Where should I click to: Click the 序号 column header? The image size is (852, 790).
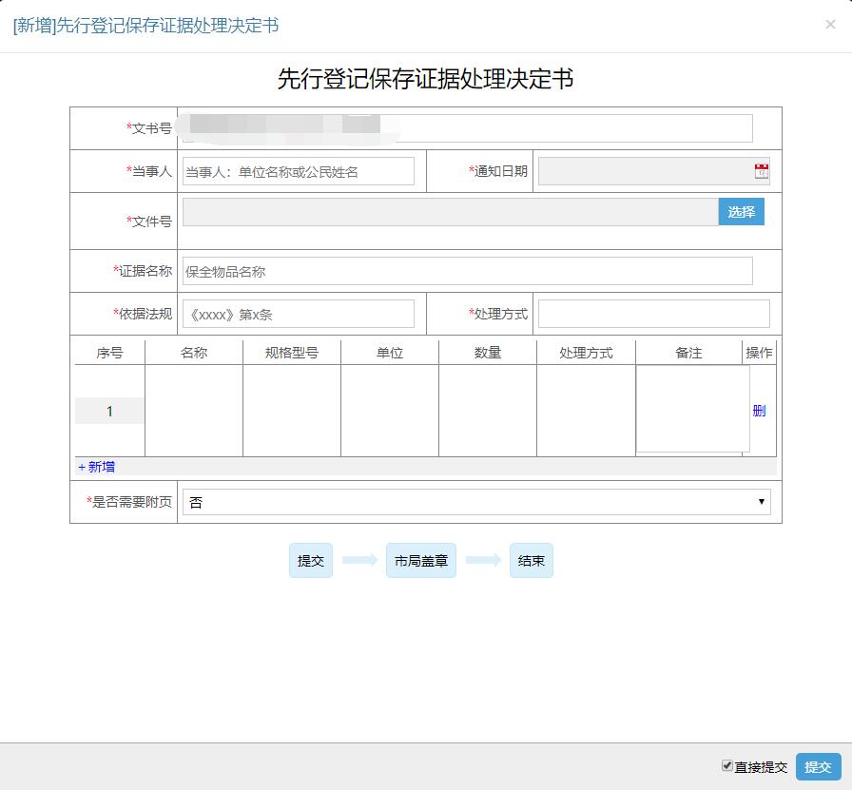click(109, 353)
